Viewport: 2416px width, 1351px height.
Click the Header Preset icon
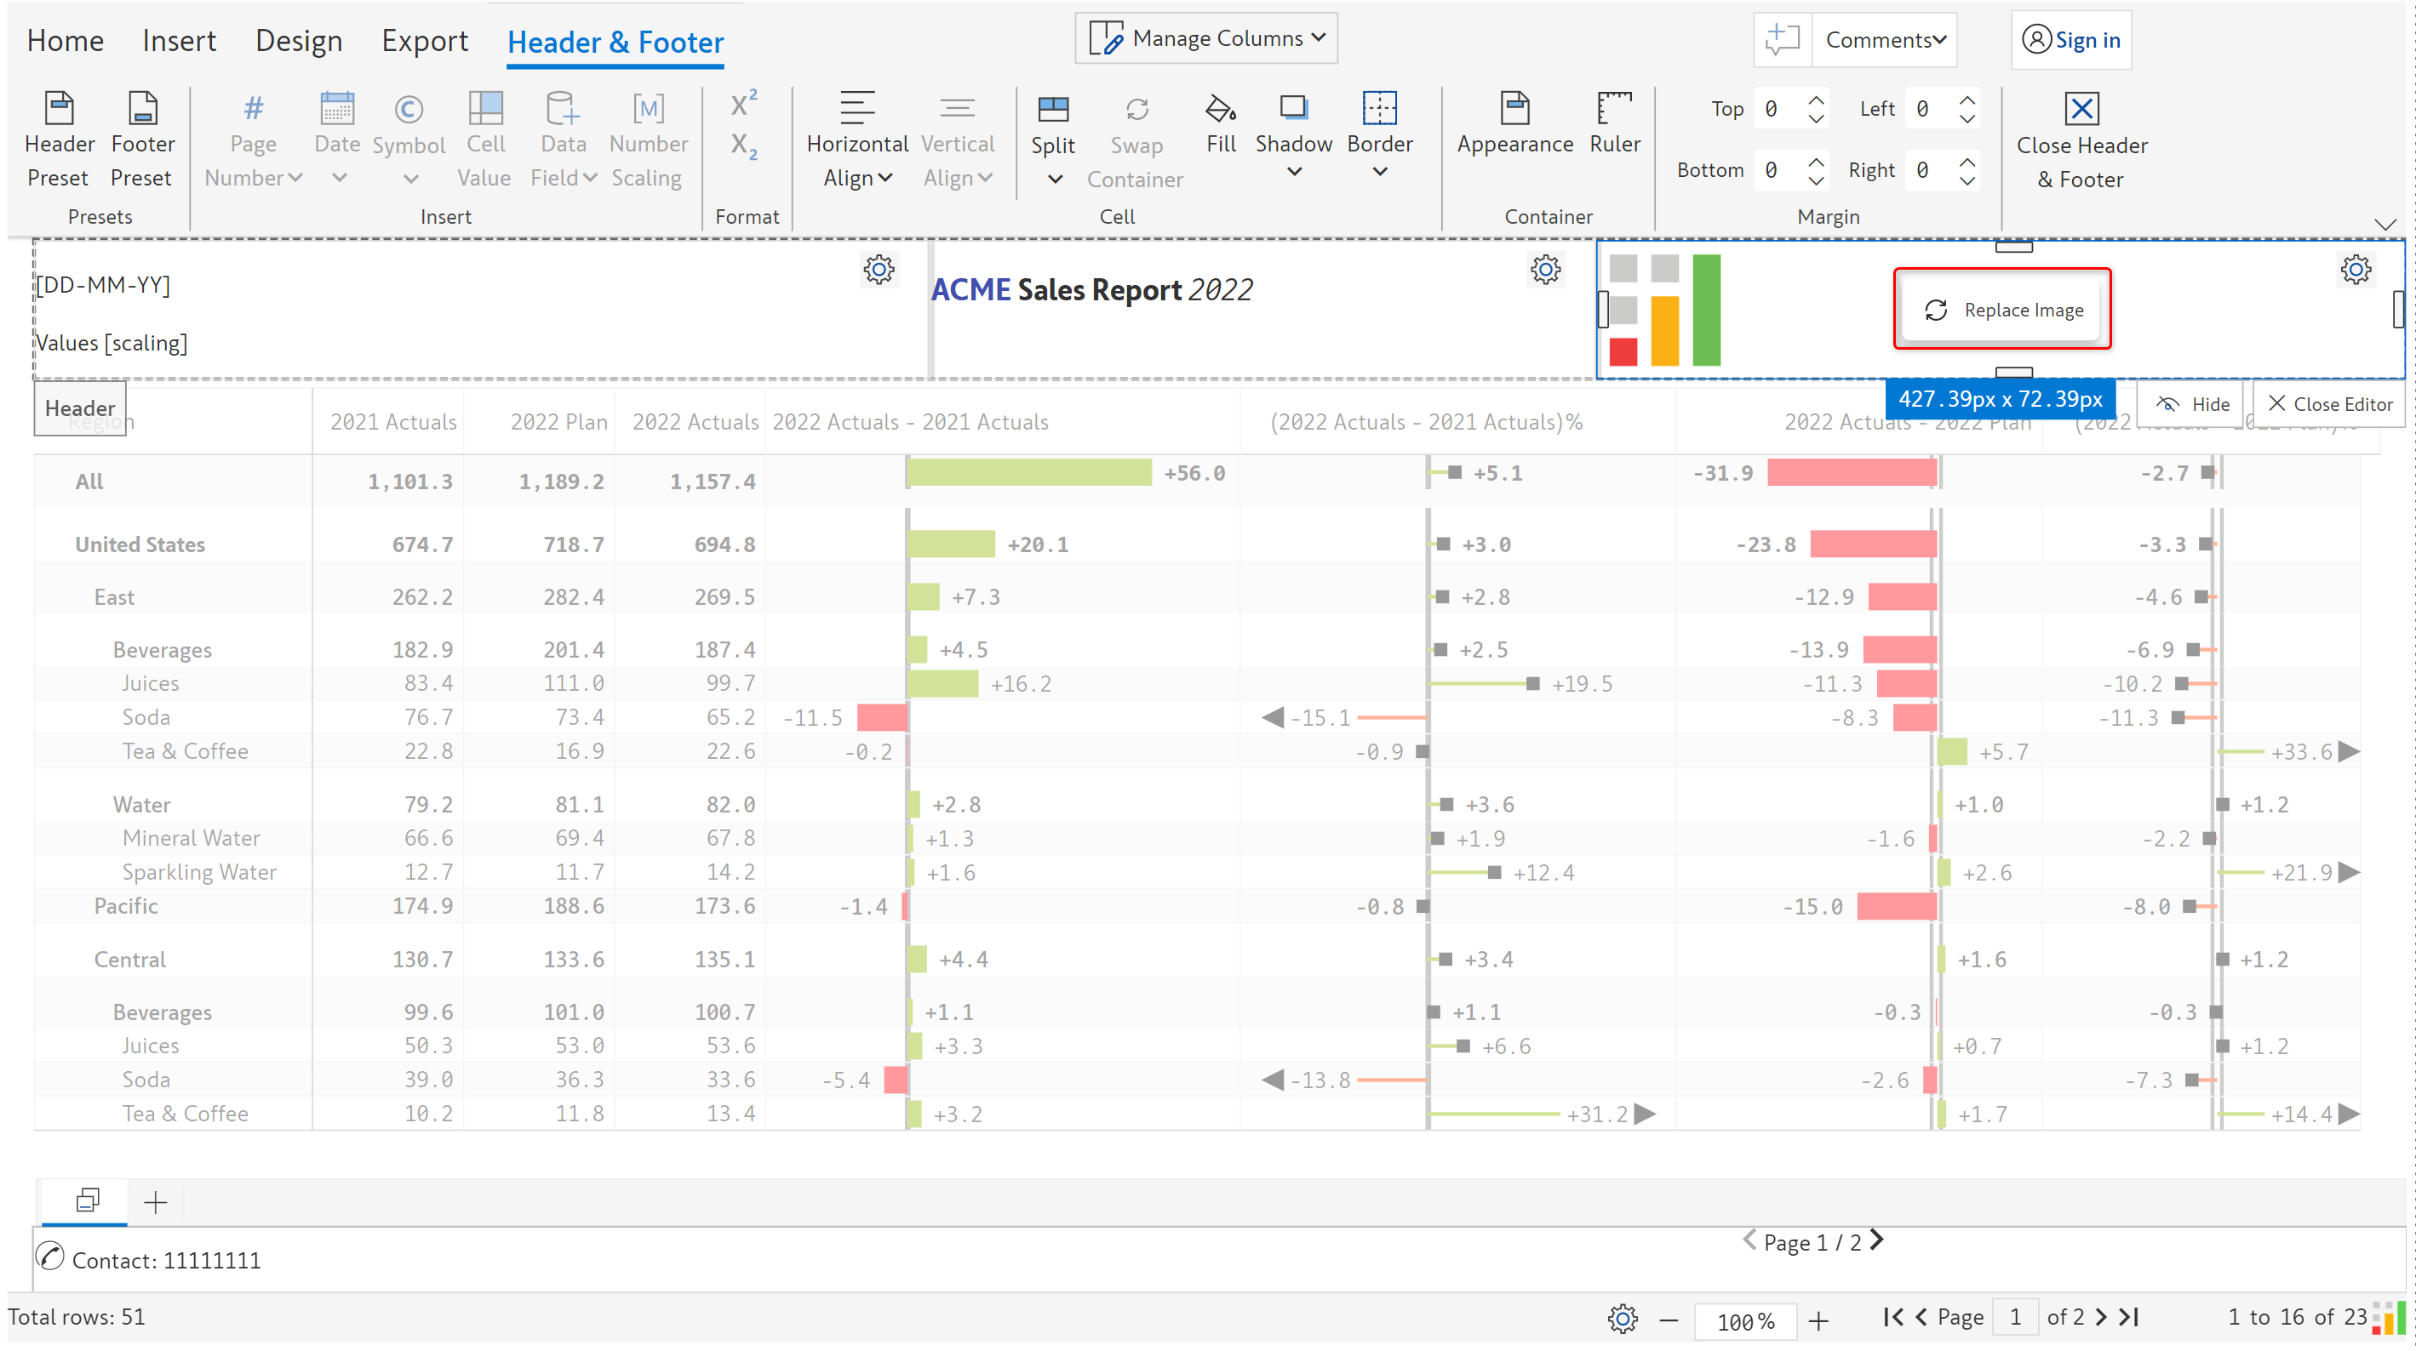tap(59, 109)
